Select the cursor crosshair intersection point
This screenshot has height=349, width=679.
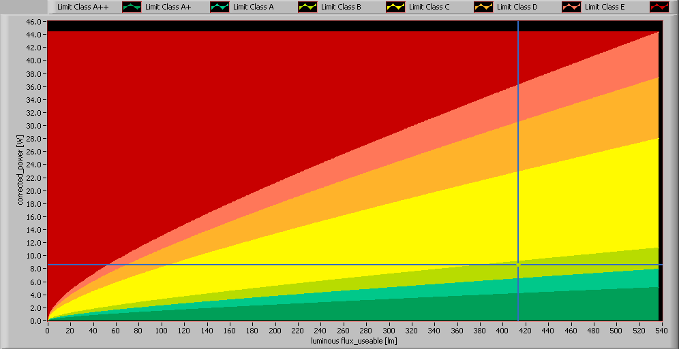click(519, 264)
